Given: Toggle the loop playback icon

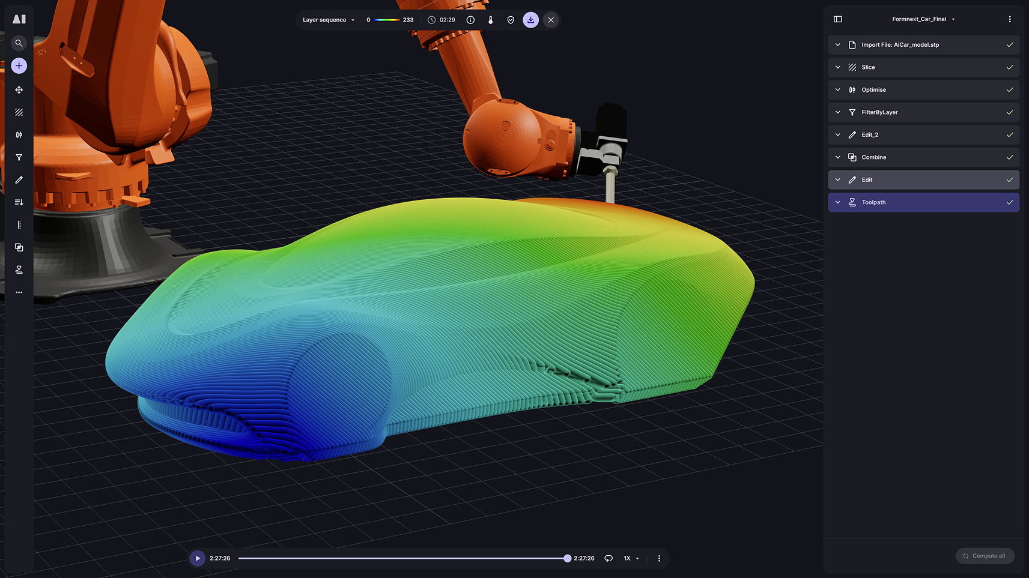Looking at the screenshot, I should [x=609, y=558].
